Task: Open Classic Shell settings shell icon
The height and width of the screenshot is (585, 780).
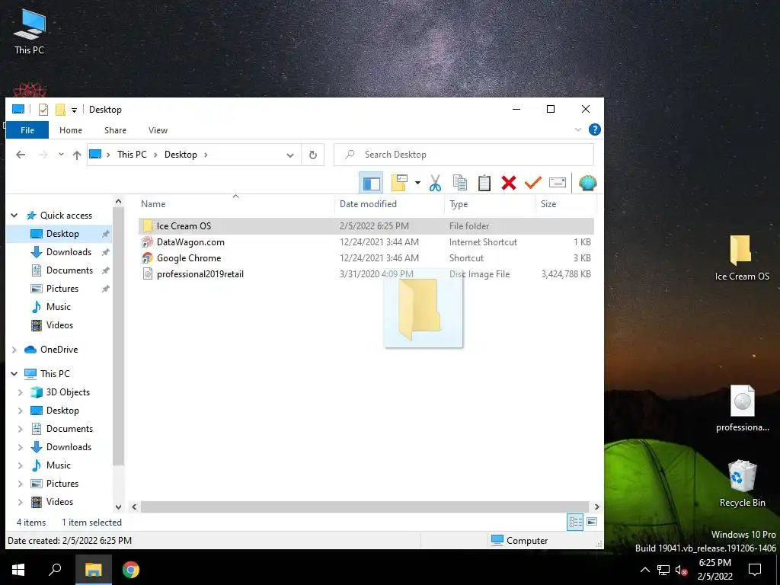Action: (587, 183)
